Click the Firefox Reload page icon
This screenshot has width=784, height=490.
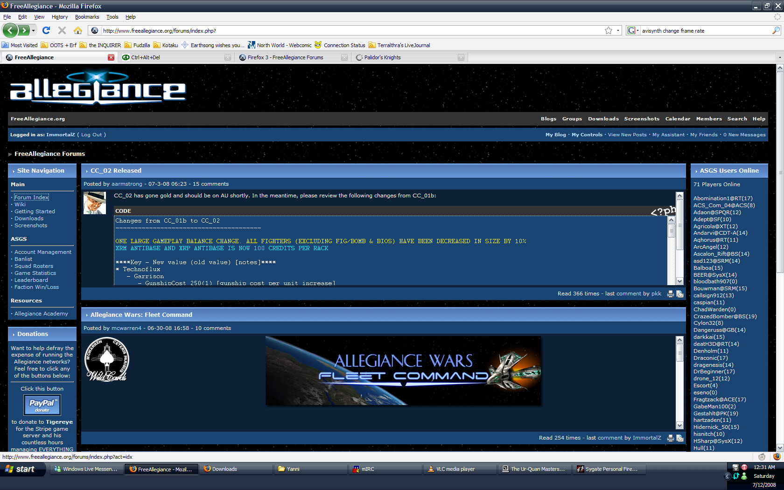point(46,30)
